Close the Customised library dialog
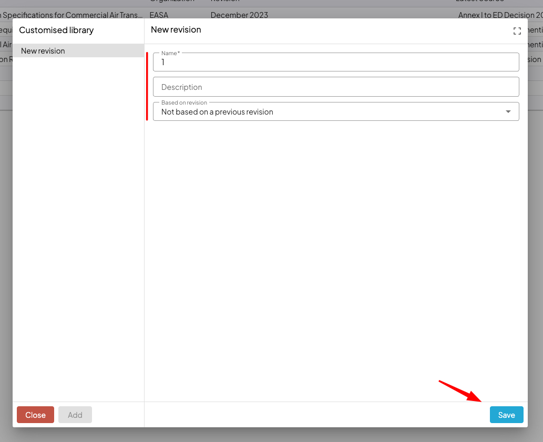The width and height of the screenshot is (543, 442). click(x=35, y=415)
